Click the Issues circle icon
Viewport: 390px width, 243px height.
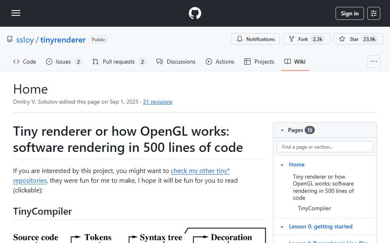point(49,62)
